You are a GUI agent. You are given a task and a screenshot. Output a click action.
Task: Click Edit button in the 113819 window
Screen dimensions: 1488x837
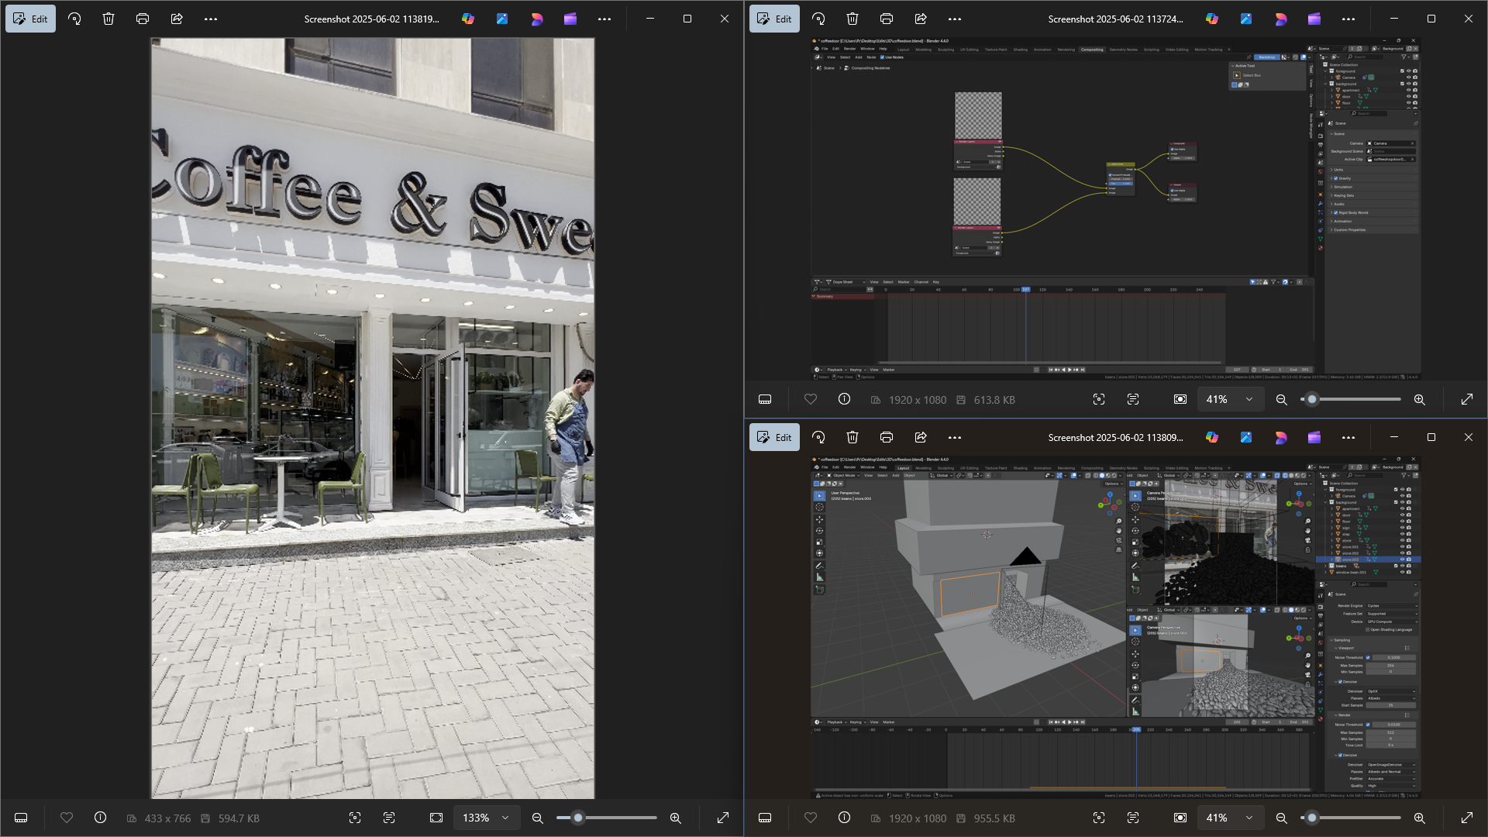[30, 19]
